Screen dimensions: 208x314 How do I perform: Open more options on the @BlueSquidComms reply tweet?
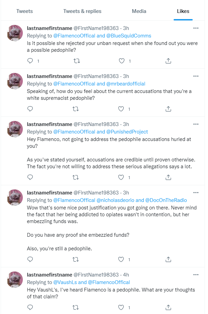(196, 28)
